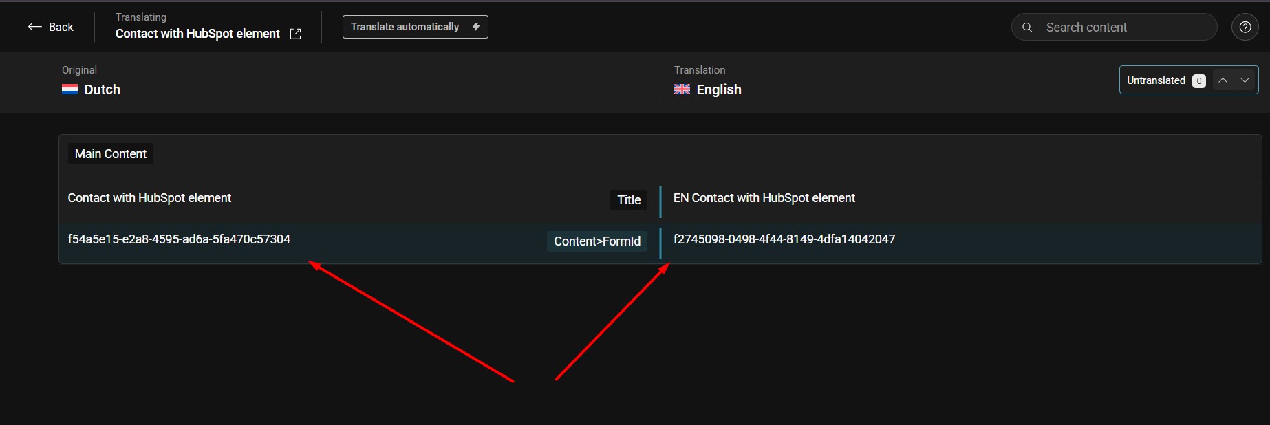
Task: Click original form ID f54a5e15-e2a8-4595-ad6a-5fa470c57304
Action: (x=179, y=239)
